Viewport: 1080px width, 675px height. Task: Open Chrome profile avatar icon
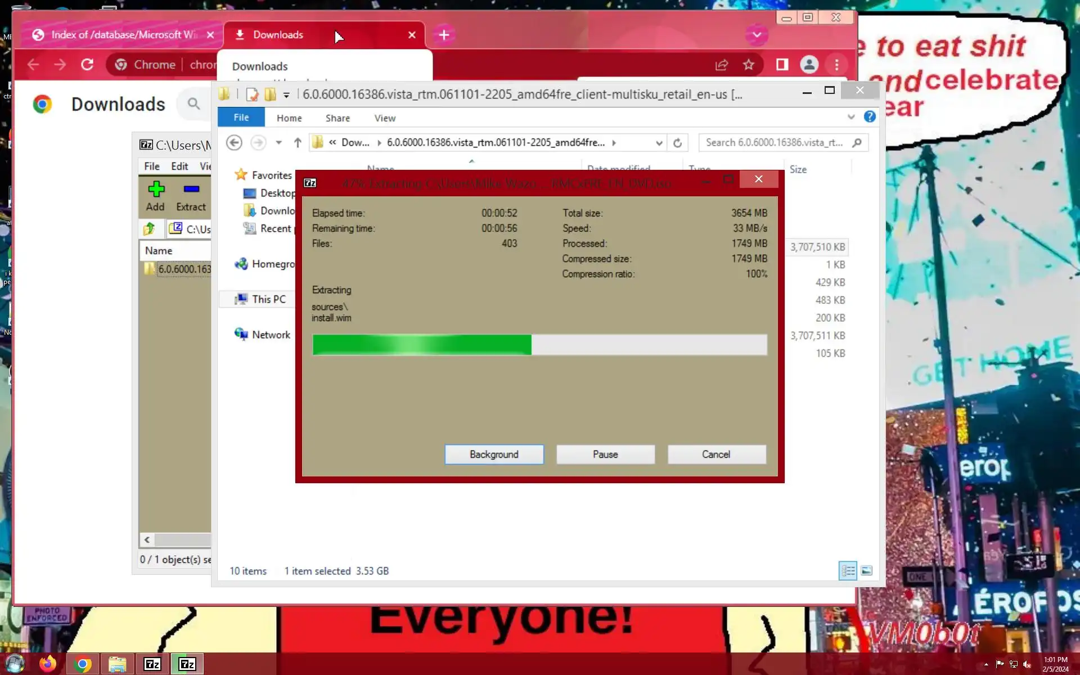pyautogui.click(x=809, y=65)
